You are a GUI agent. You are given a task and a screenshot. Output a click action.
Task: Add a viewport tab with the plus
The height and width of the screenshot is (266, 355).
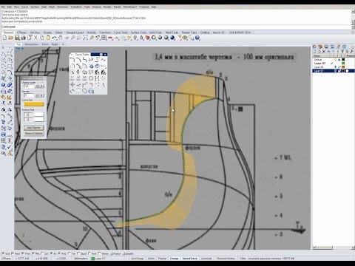[x=63, y=44]
